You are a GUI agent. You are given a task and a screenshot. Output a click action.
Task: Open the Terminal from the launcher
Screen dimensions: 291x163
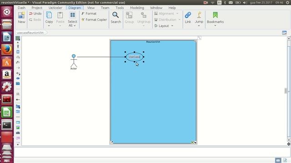tap(7, 125)
